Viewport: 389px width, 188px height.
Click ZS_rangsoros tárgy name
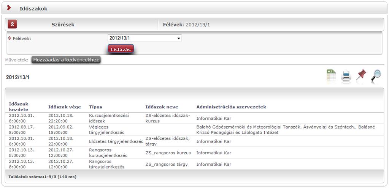tap(167, 164)
